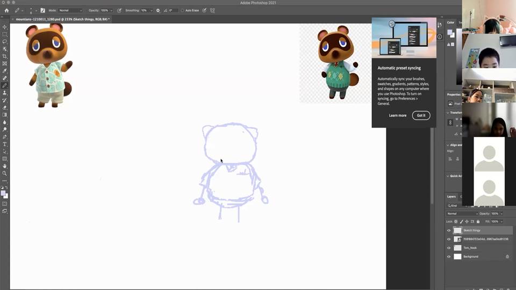Image resolution: width=516 pixels, height=290 pixels.
Task: Open the painting Mode dropdown
Action: coord(70,11)
